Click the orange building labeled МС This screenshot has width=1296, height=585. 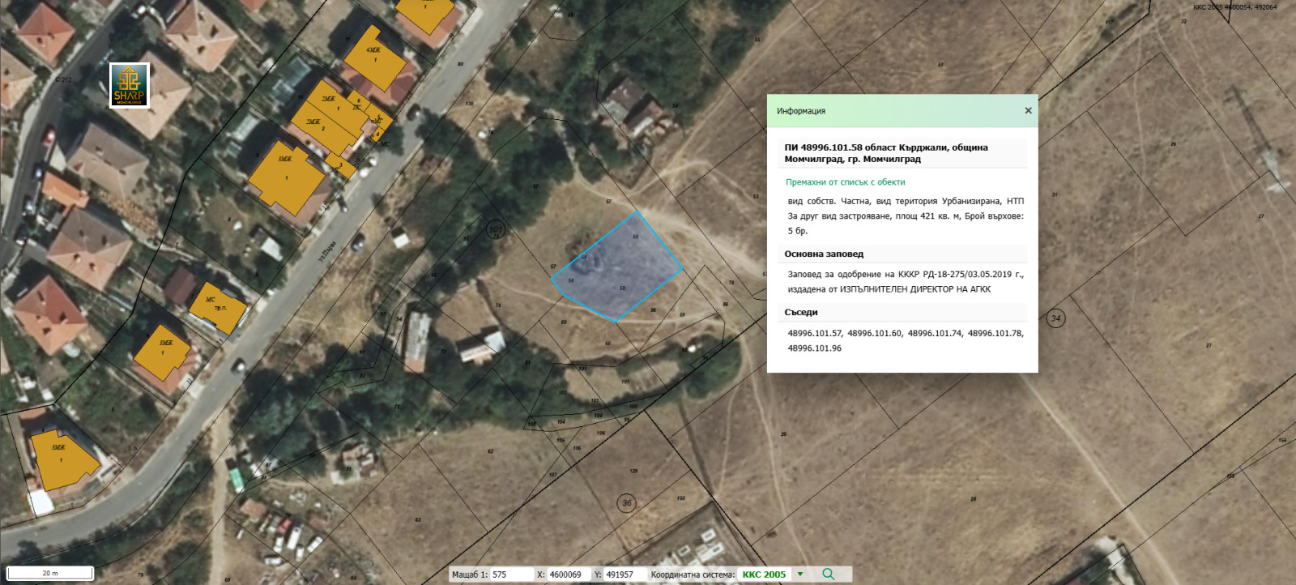pos(215,309)
